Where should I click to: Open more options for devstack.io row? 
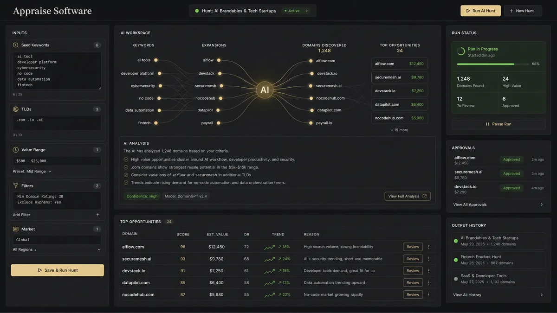[428, 271]
